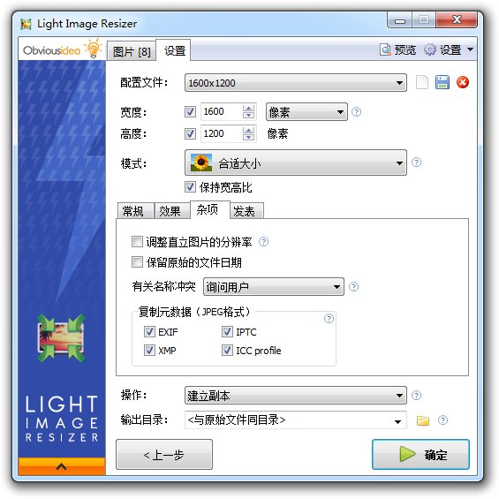This screenshot has width=499, height=499.
Task: Save profile with the floppy disk icon
Action: [x=442, y=82]
